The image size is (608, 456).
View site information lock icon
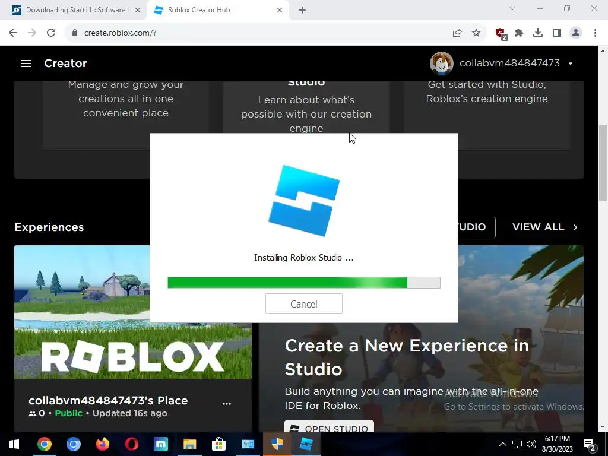pyautogui.click(x=75, y=33)
